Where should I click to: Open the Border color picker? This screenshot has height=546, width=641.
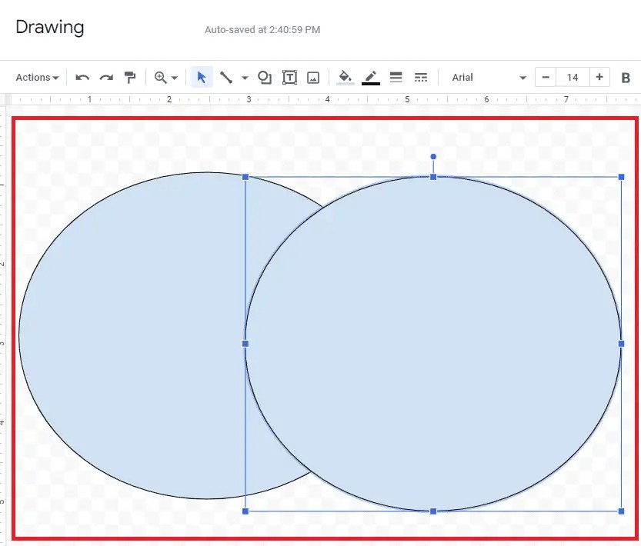371,77
